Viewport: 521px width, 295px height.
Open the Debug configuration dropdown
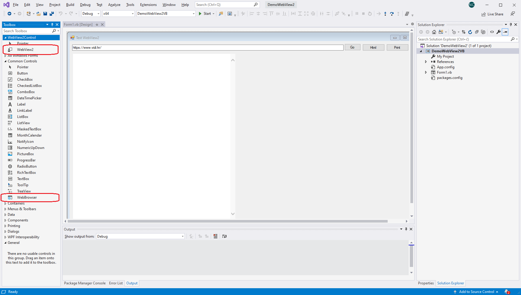click(x=91, y=14)
